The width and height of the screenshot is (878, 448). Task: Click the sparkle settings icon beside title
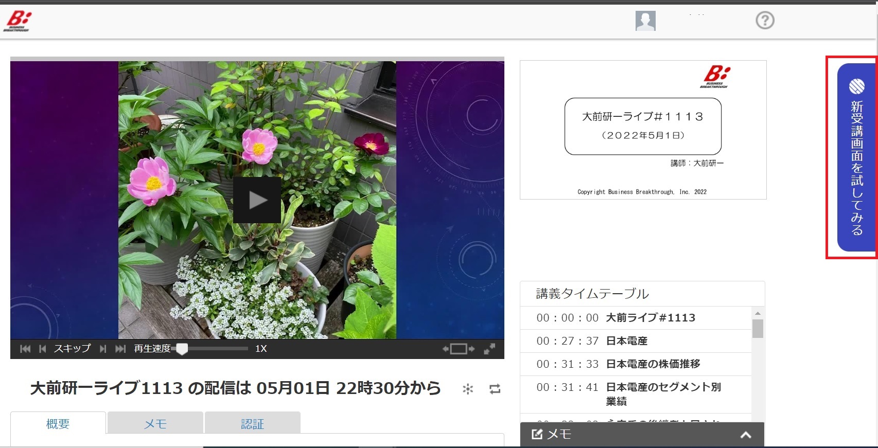[468, 389]
